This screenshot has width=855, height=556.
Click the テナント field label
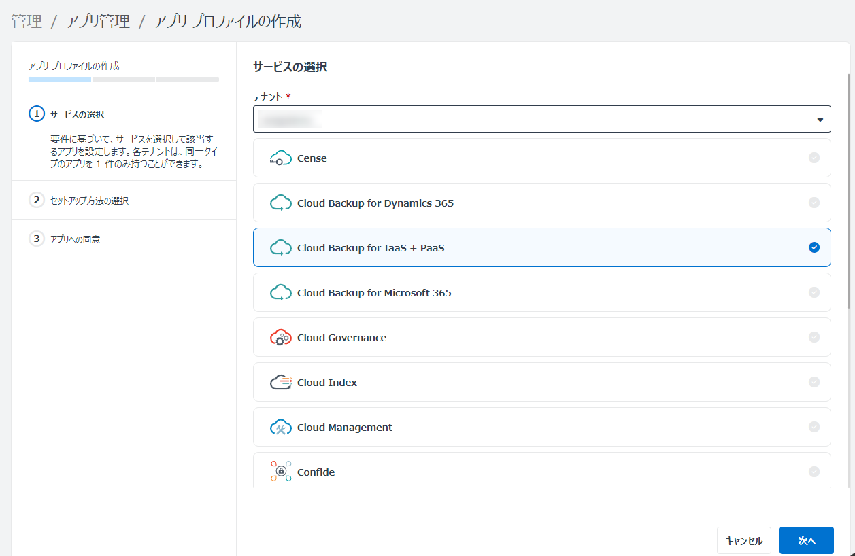tap(268, 97)
